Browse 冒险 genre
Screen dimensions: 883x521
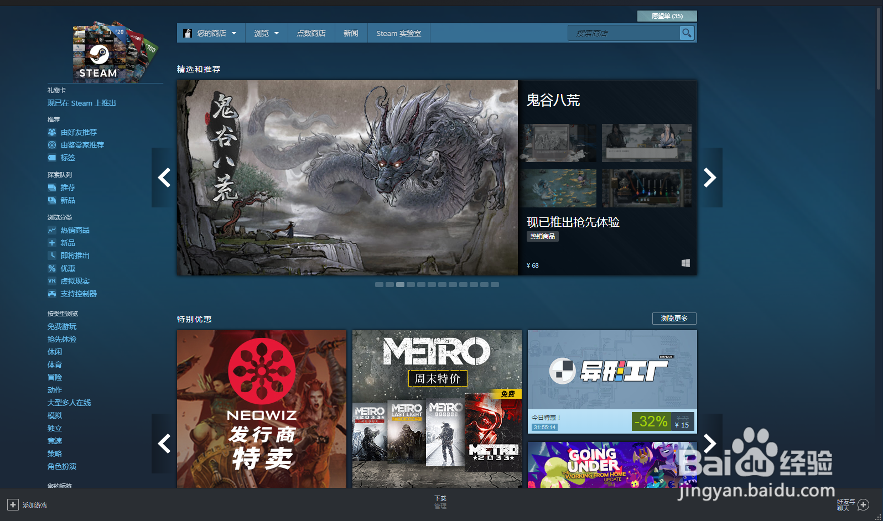click(x=55, y=377)
